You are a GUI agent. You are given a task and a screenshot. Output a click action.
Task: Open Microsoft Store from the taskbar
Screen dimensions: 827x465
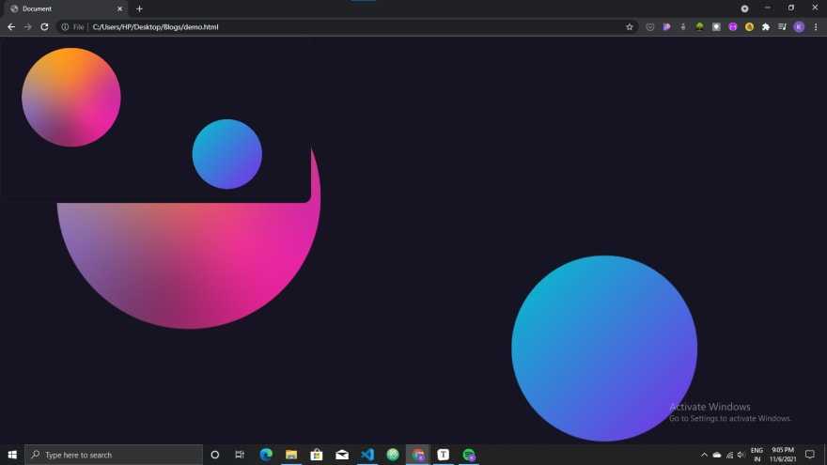[317, 455]
